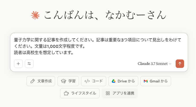Click the pencil icon on 文章作成
The height and width of the screenshot is (107, 196).
[x=33, y=81]
